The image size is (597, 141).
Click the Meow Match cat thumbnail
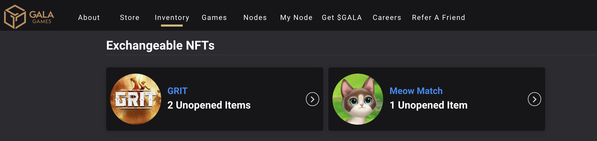tap(358, 99)
